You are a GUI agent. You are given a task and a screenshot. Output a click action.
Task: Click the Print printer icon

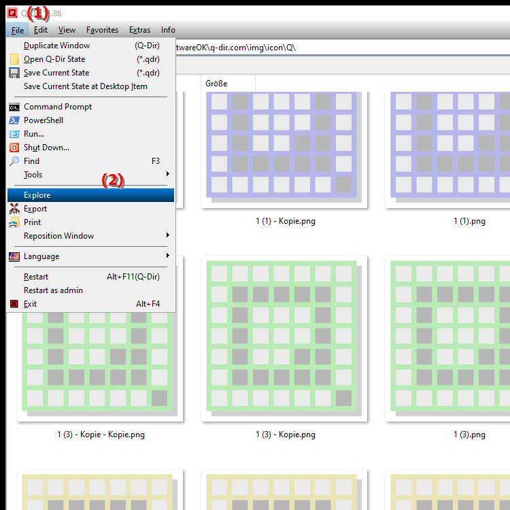[14, 222]
